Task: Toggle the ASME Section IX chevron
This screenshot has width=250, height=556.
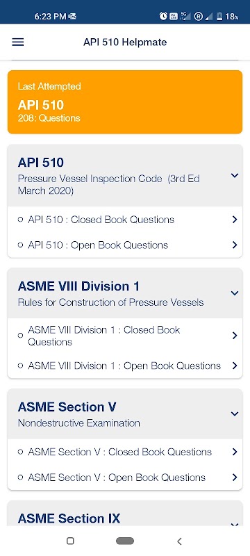Action: (235, 525)
